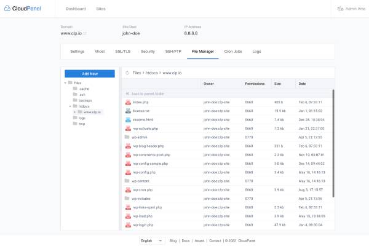
Task: Click the Add New button
Action: click(x=90, y=73)
